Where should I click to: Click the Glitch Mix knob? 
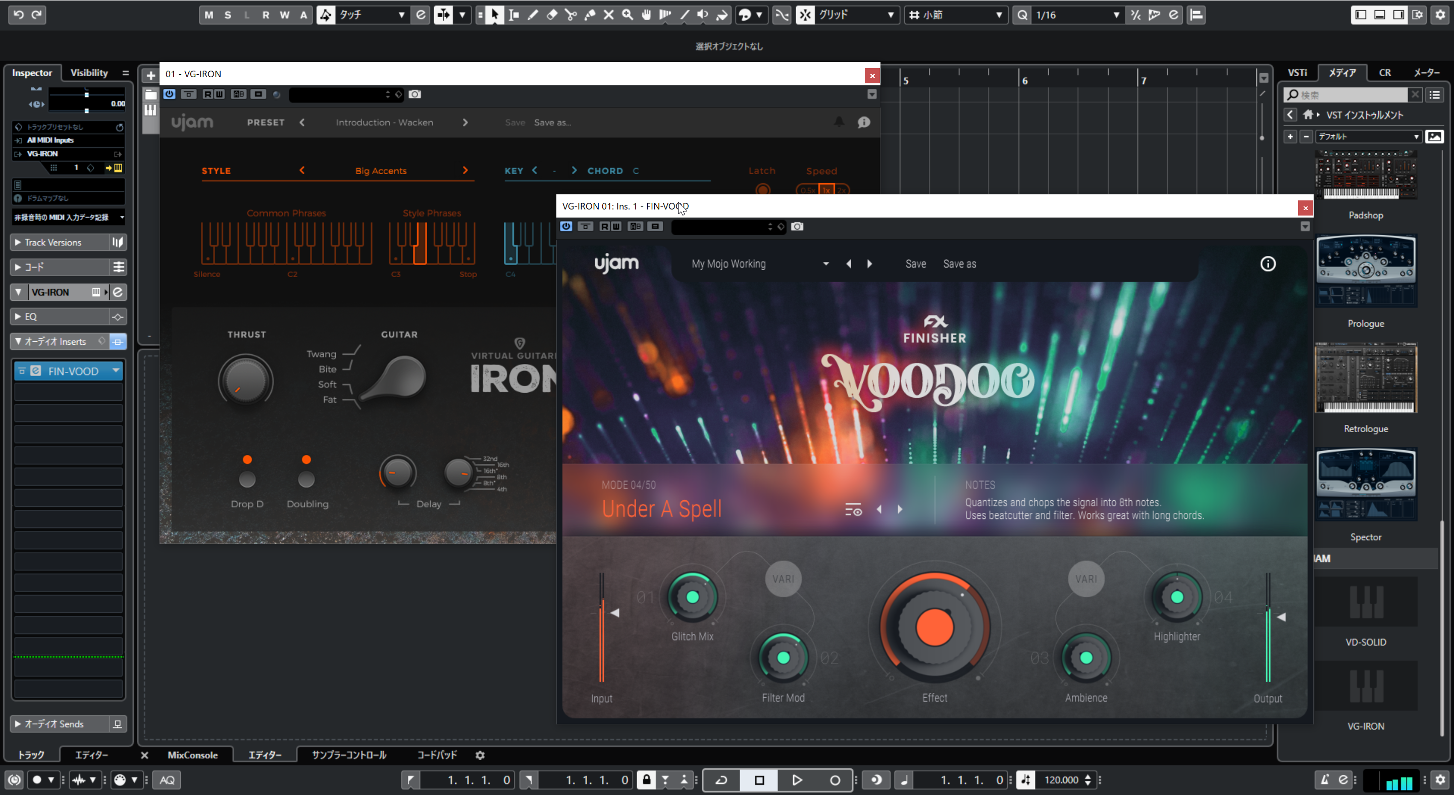[693, 597]
